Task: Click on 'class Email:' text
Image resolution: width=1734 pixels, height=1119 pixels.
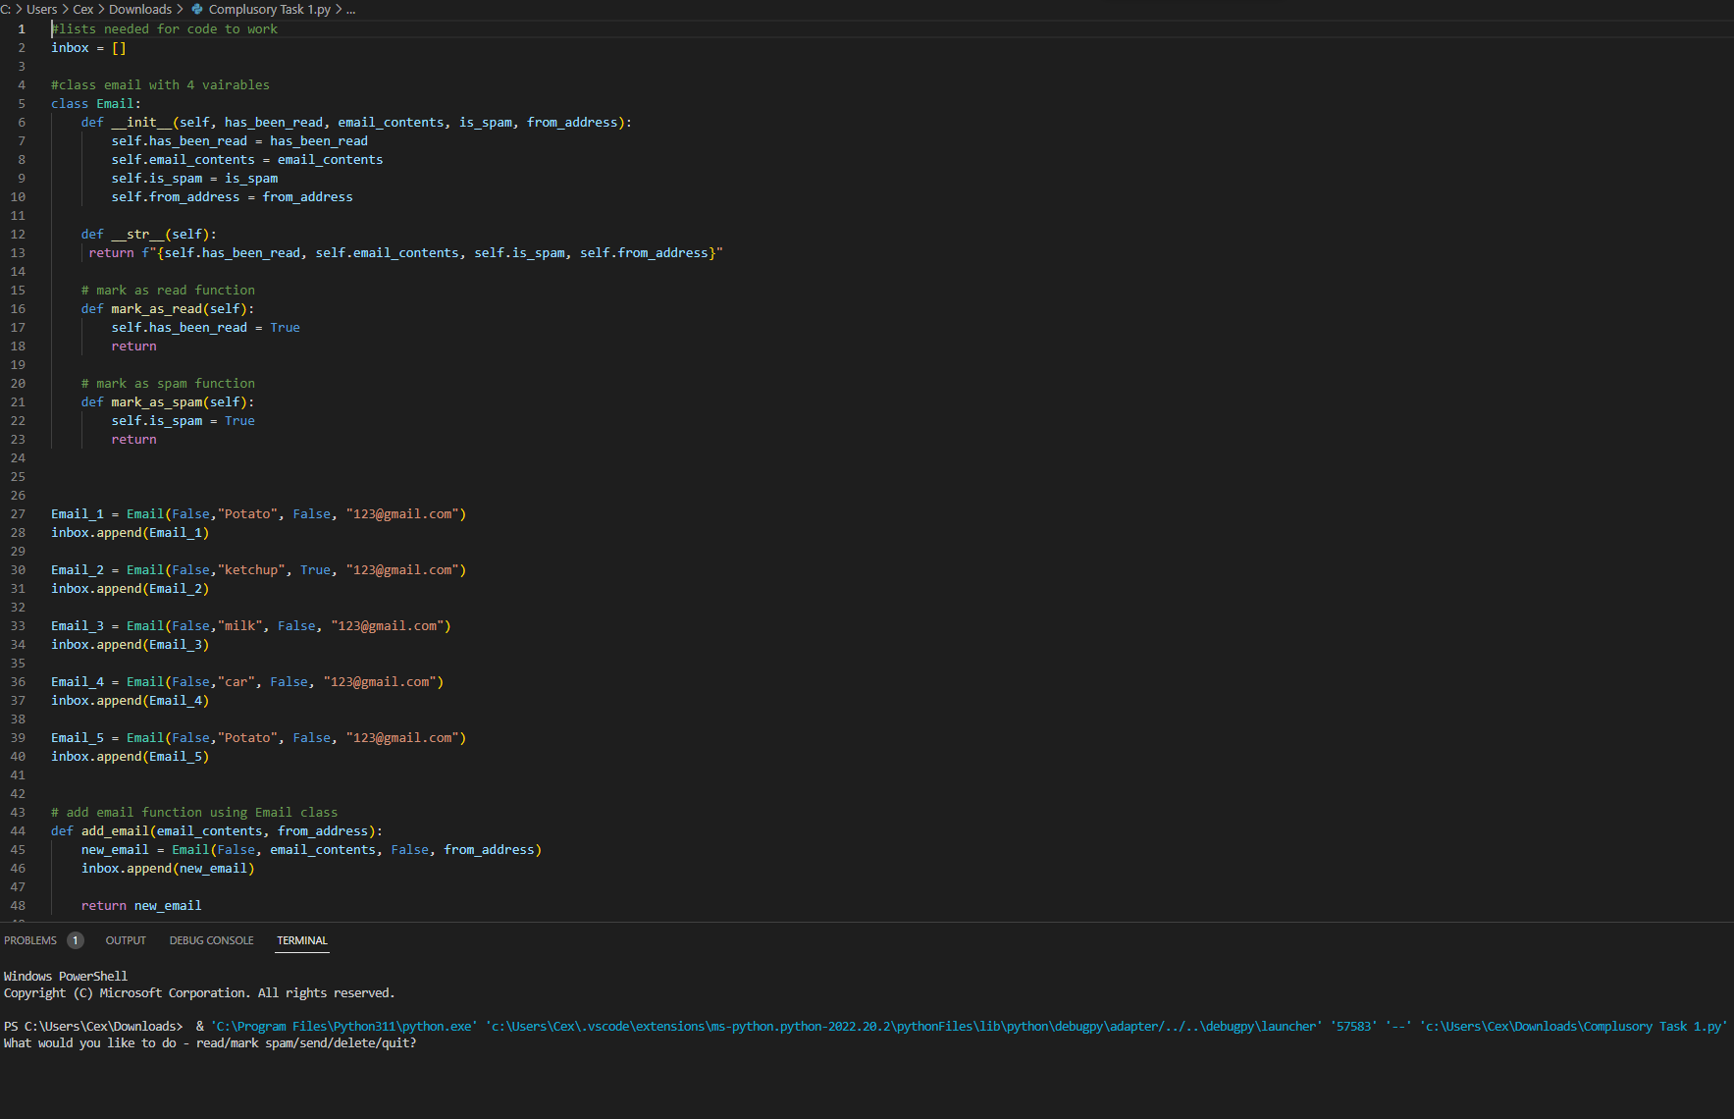Action: pyautogui.click(x=96, y=103)
